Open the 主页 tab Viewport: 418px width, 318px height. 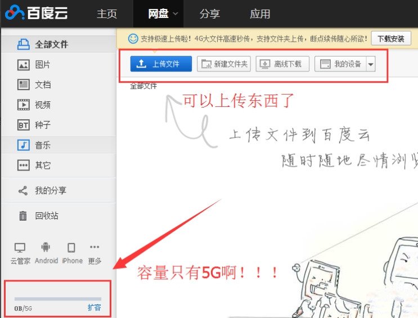107,14
